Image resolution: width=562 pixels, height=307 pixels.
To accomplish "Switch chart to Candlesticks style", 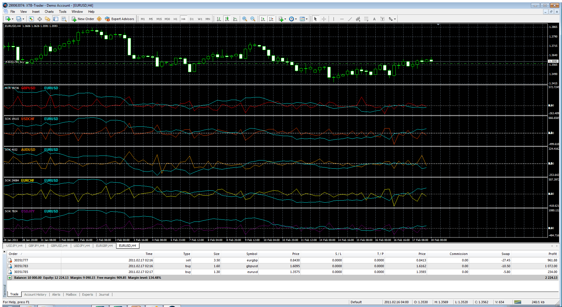I will (227, 19).
